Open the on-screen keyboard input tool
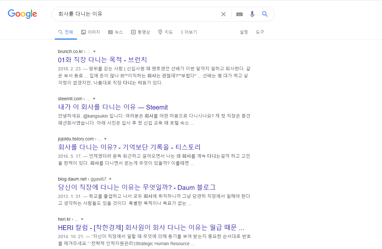382x249 pixels. (240, 14)
